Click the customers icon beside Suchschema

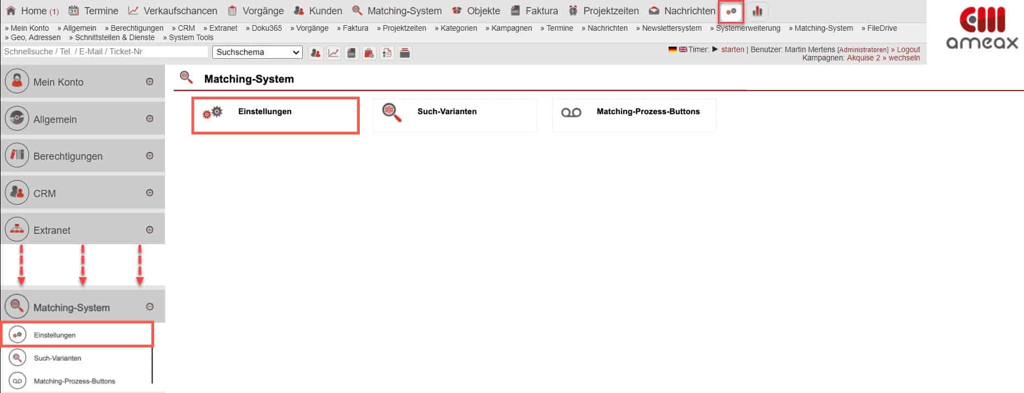pyautogui.click(x=315, y=53)
